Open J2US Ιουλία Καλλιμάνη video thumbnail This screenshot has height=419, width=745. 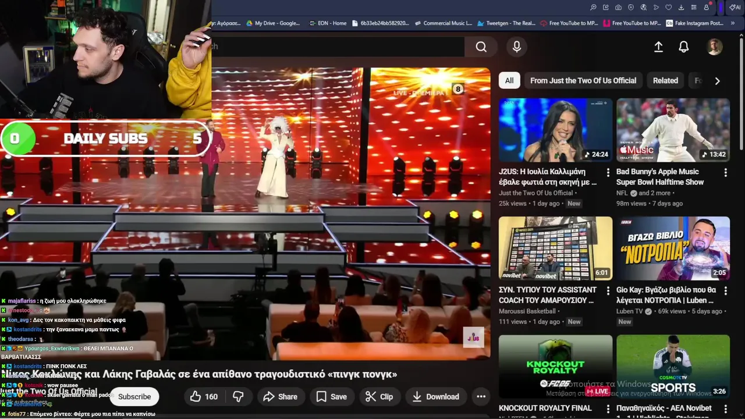555,130
